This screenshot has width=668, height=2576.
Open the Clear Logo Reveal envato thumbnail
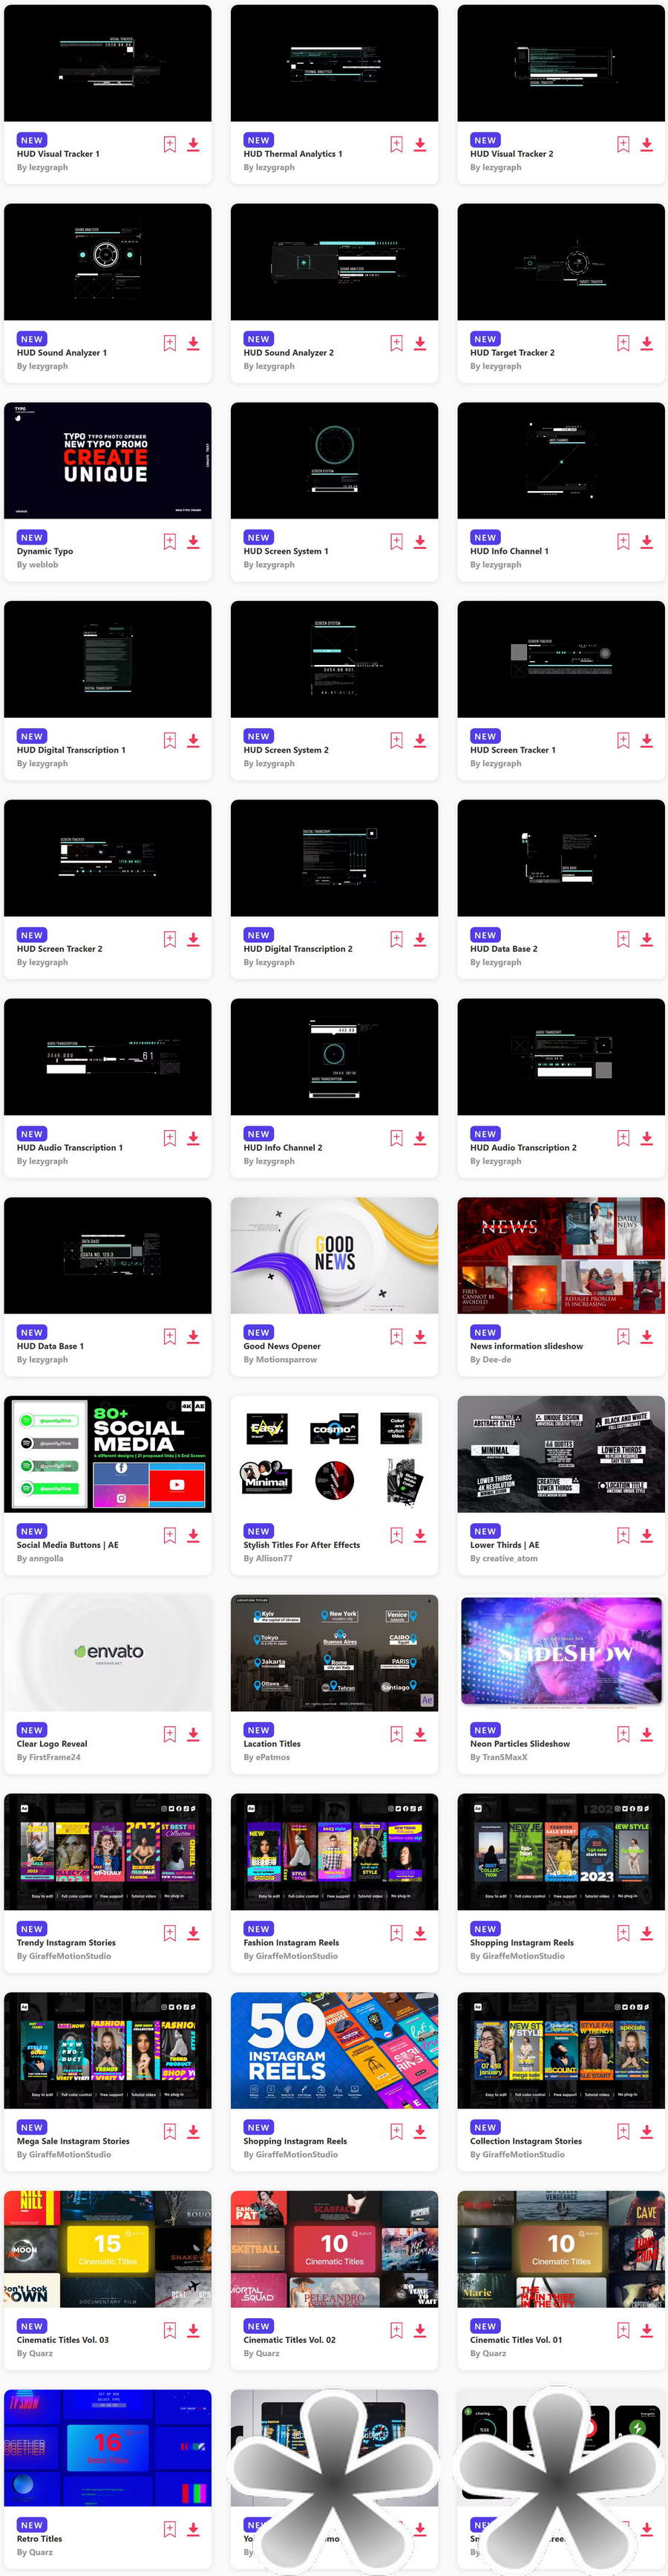tap(108, 1653)
